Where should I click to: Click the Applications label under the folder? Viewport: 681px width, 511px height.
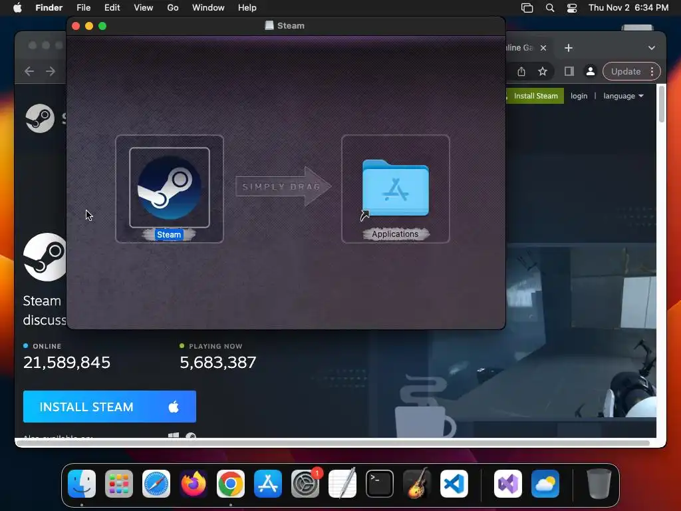(x=395, y=234)
